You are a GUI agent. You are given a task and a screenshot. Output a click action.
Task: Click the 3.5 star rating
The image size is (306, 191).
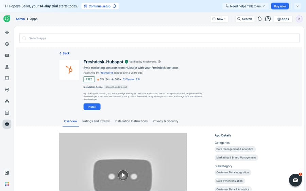103,79
